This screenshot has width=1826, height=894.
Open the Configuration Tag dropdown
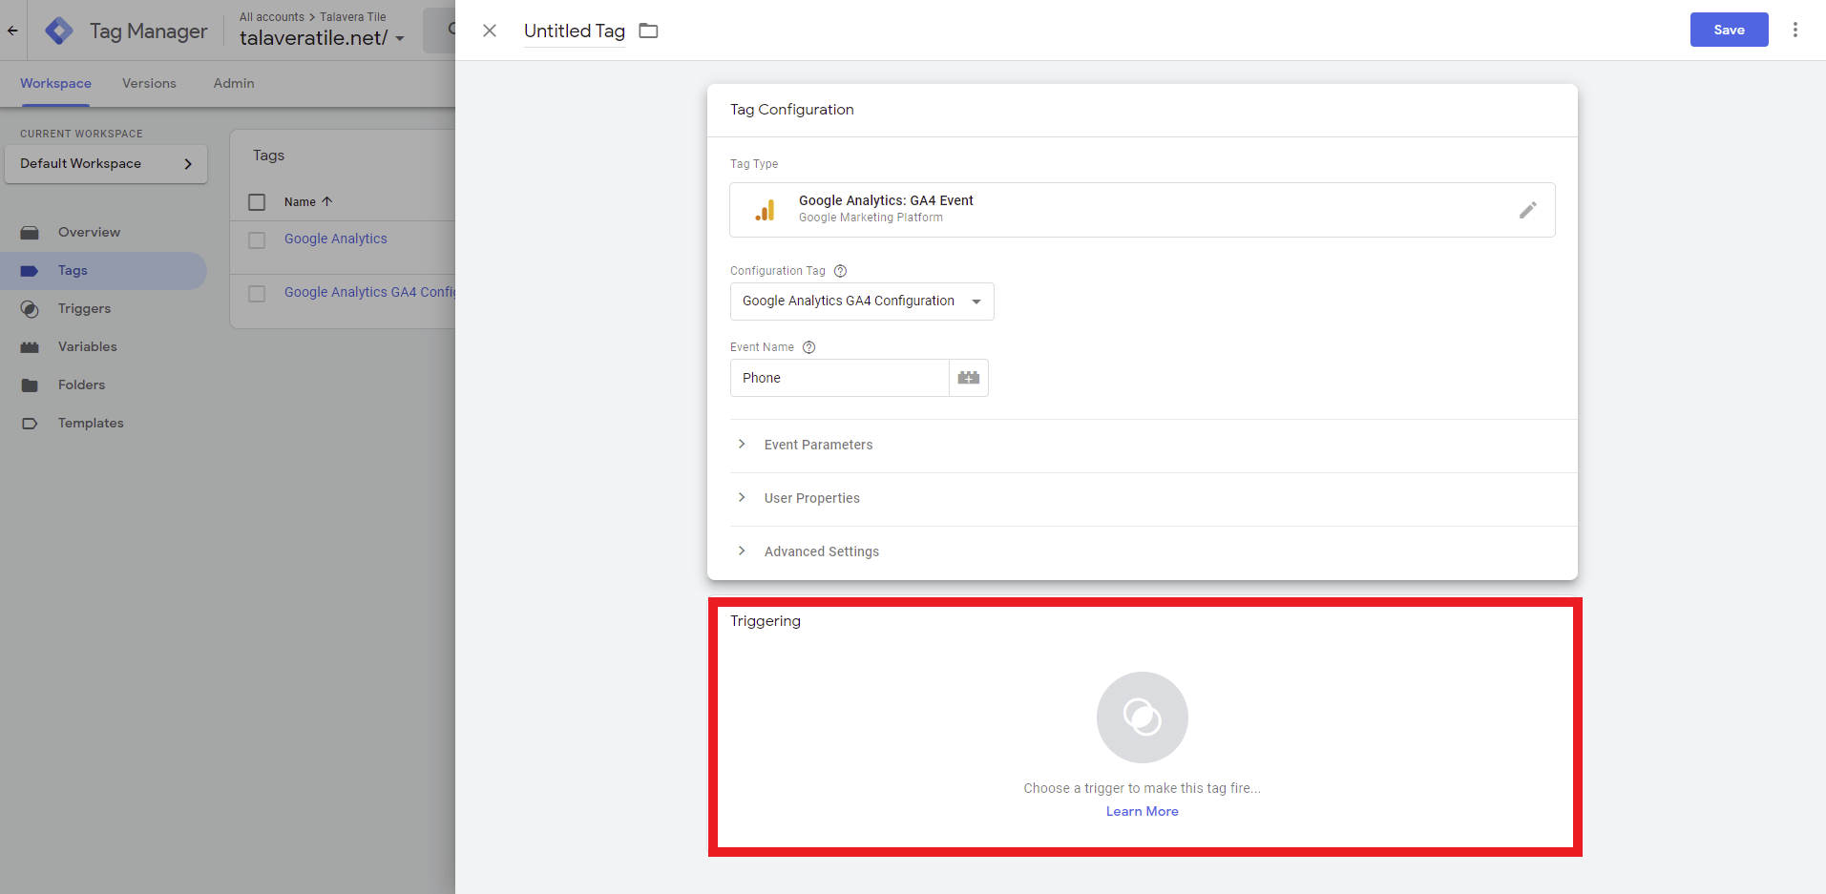coord(861,301)
